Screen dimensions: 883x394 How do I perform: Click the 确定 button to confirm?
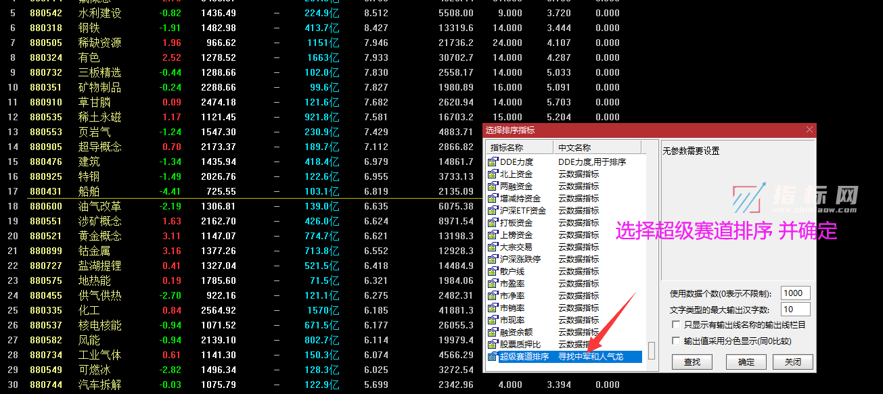tap(746, 362)
